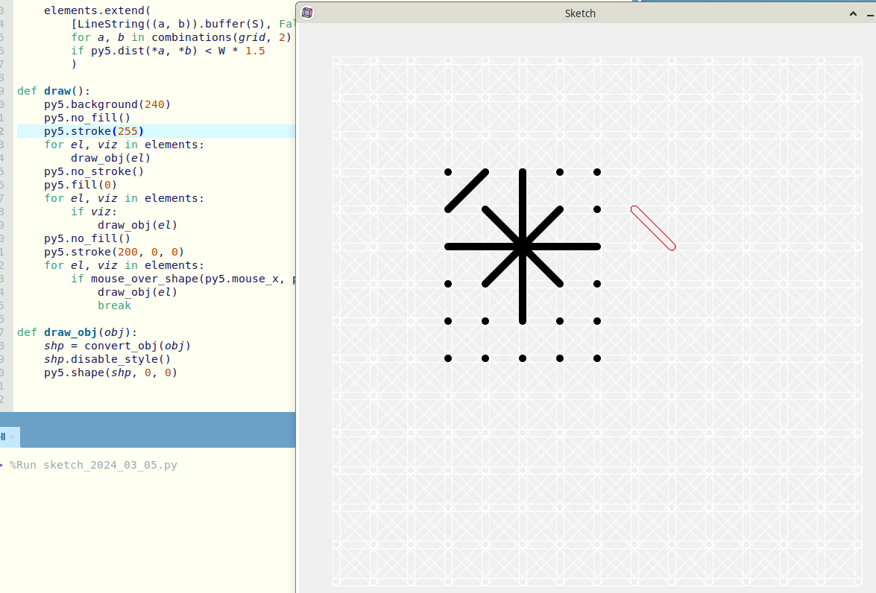Click the Sketch window title text
Viewport: 876px width, 593px height.
coord(580,13)
